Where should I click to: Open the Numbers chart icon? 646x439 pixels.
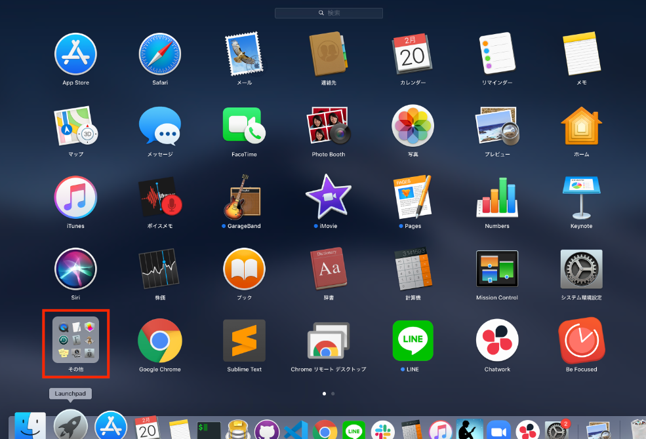pyautogui.click(x=497, y=197)
